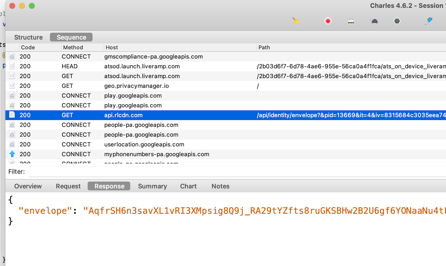Open the Summary tab
The image size is (446, 266).
[152, 186]
